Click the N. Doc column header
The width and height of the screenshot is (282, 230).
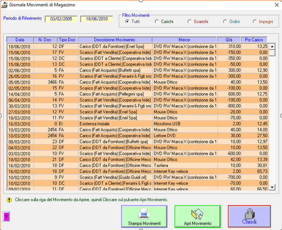click(45, 40)
